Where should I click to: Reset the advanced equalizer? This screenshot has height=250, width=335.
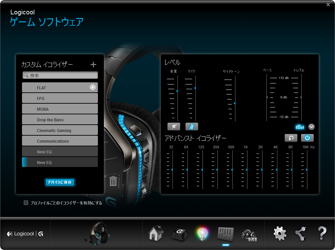point(291,138)
